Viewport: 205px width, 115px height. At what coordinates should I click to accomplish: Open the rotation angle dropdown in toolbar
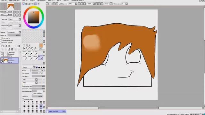click(x=94, y=4)
